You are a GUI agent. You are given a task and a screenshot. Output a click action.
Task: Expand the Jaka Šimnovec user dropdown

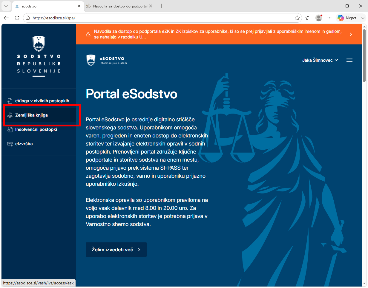click(320, 60)
